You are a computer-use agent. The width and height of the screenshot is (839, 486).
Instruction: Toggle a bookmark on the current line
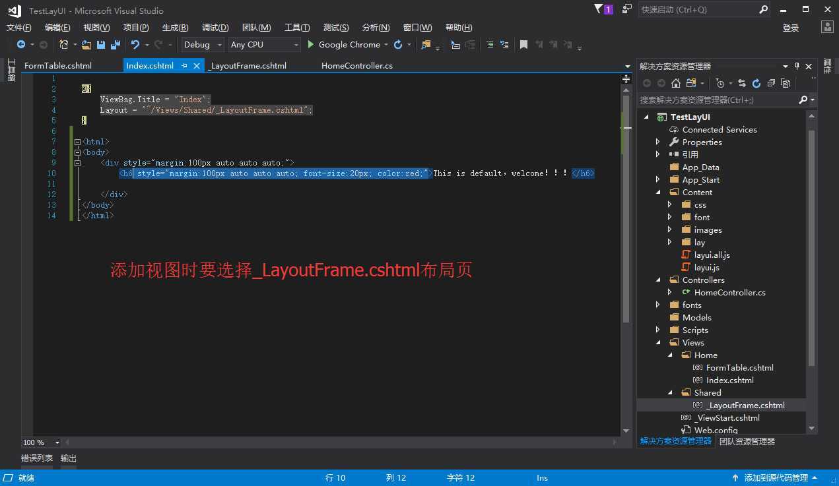(523, 45)
